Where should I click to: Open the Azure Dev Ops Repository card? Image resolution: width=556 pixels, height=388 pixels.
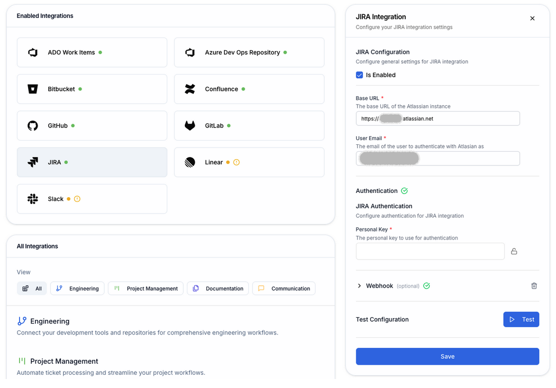coord(249,52)
